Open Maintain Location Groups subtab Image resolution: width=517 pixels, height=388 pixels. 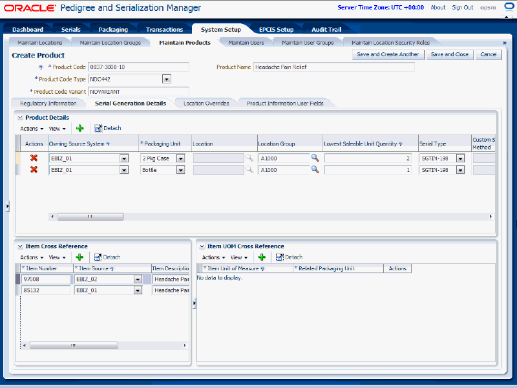pos(110,43)
